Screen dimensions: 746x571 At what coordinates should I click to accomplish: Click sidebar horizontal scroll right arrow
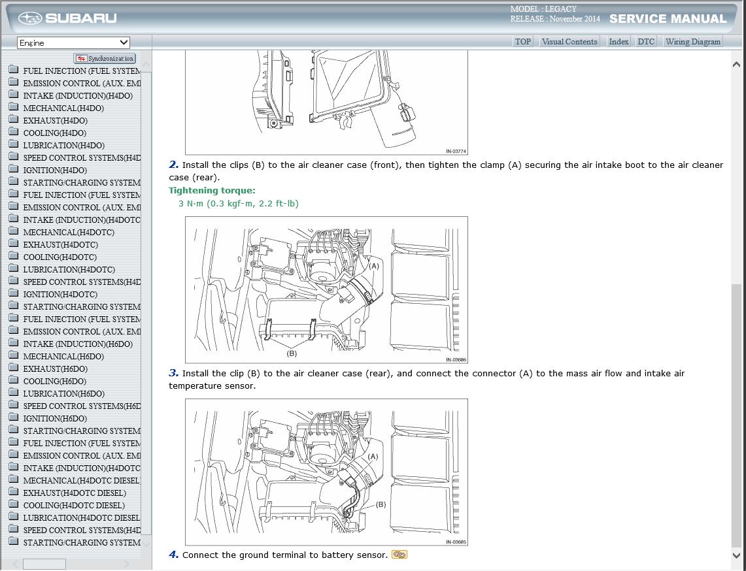126,564
